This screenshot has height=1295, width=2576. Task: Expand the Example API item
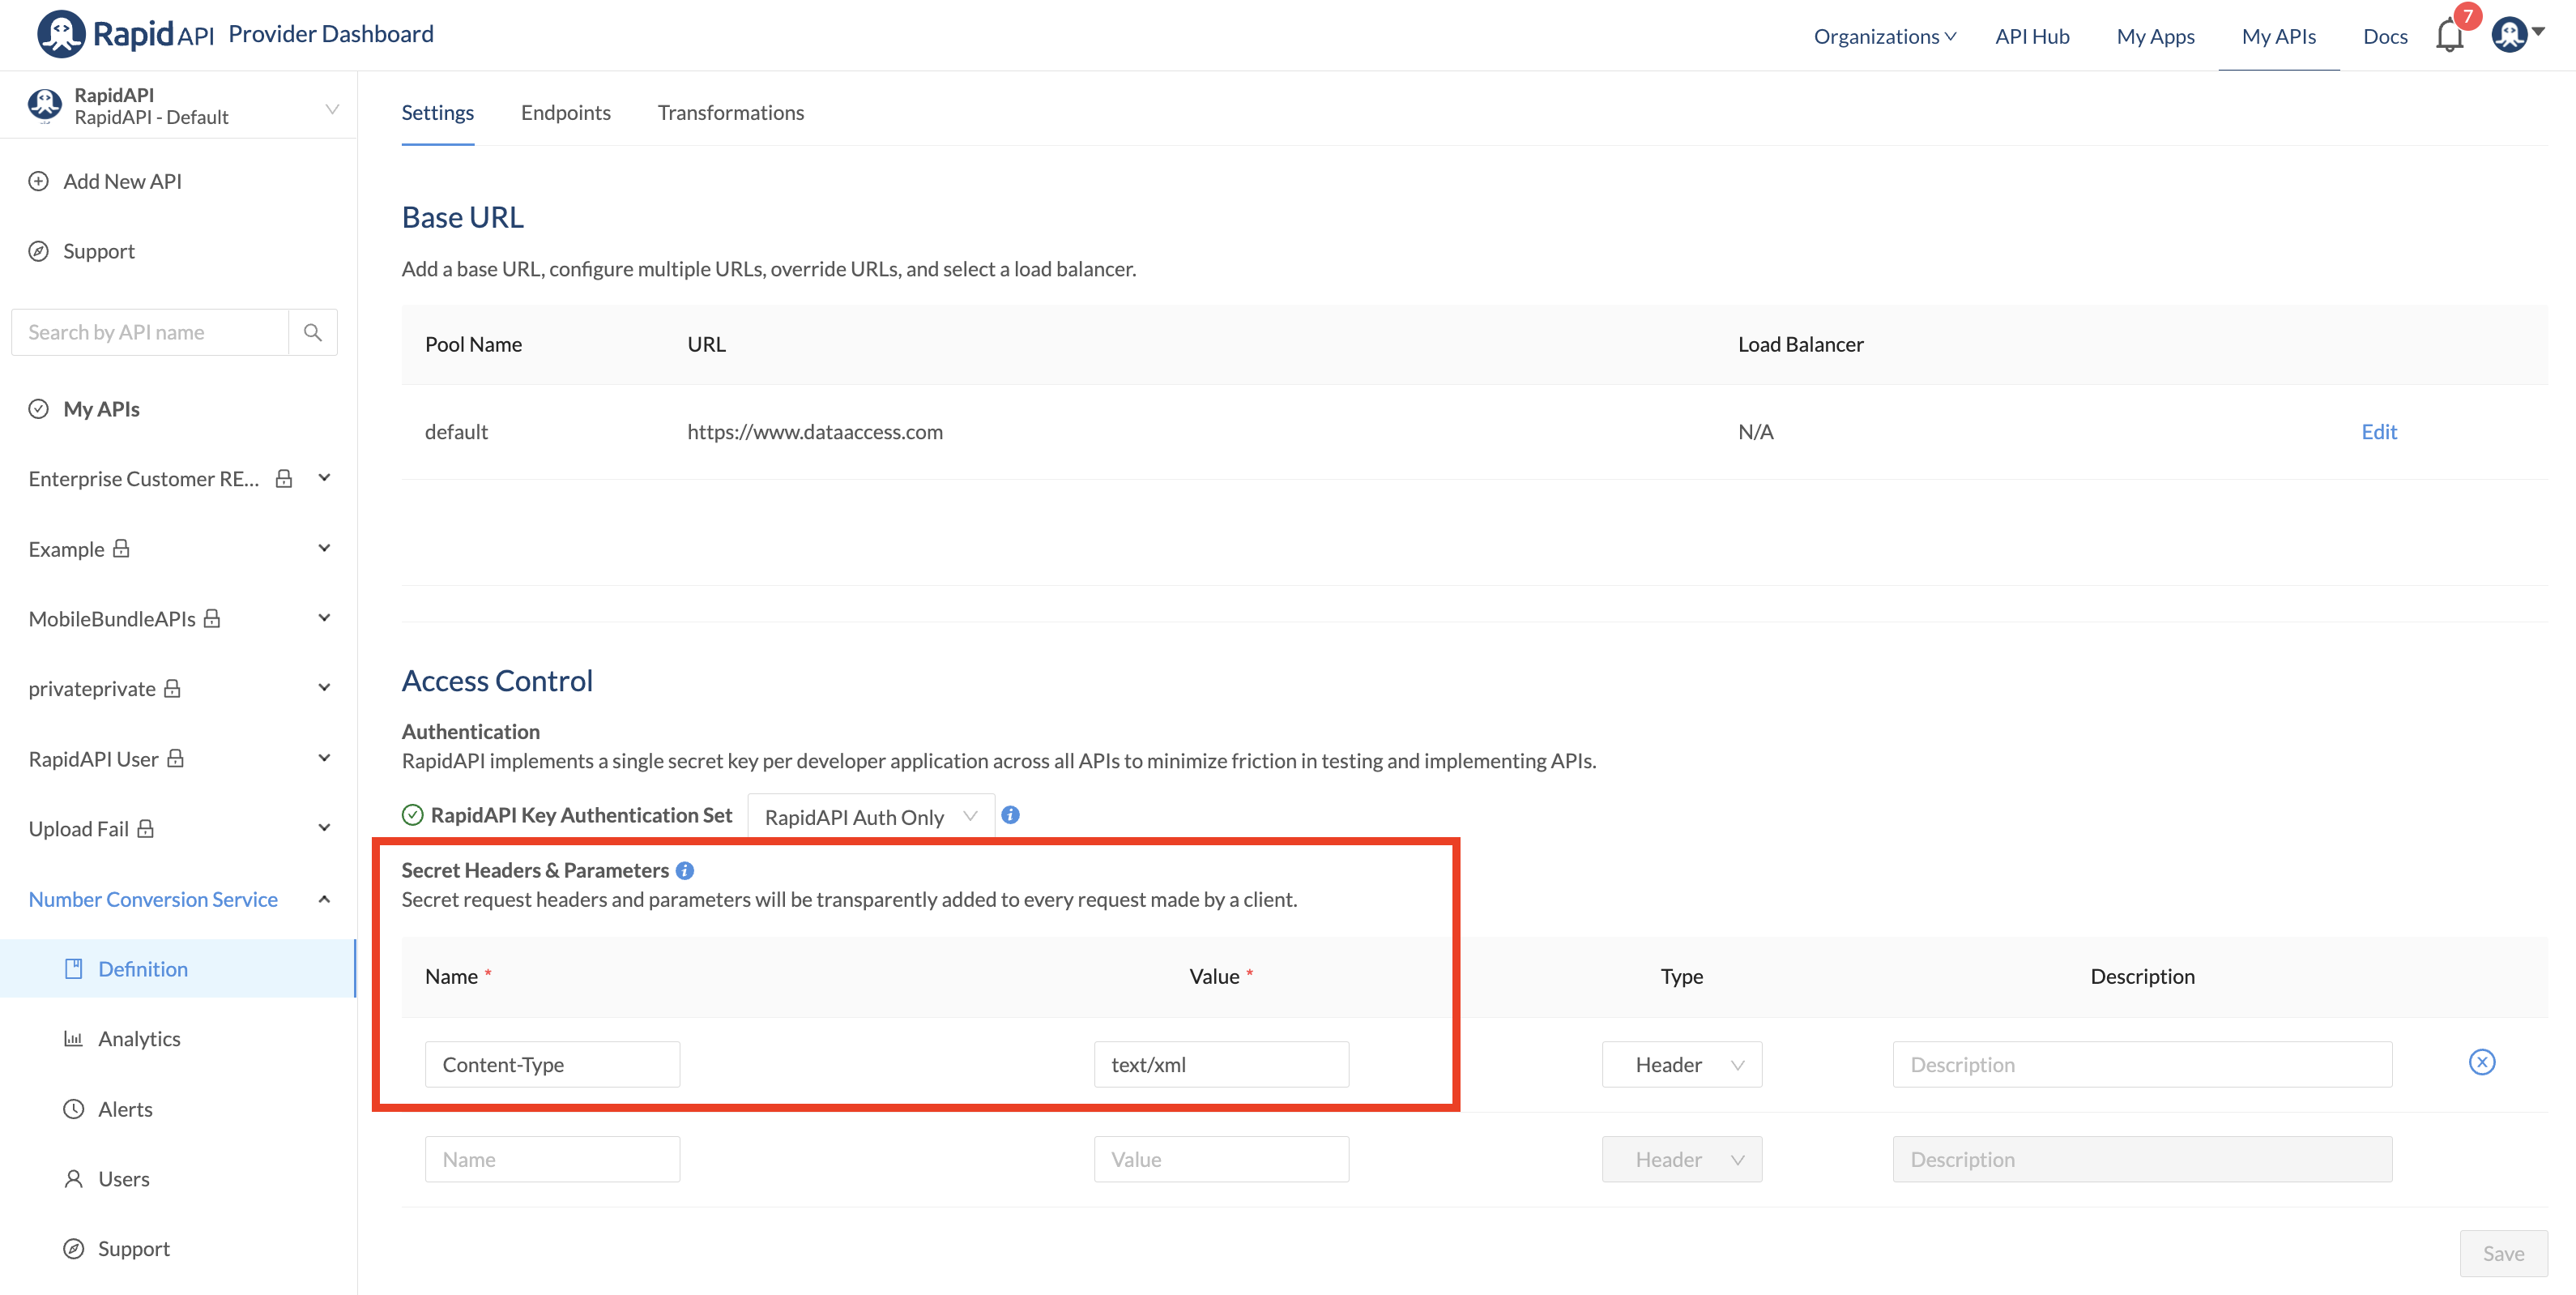tap(324, 549)
